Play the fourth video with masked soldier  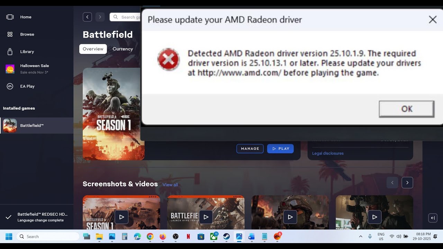pyautogui.click(x=374, y=217)
